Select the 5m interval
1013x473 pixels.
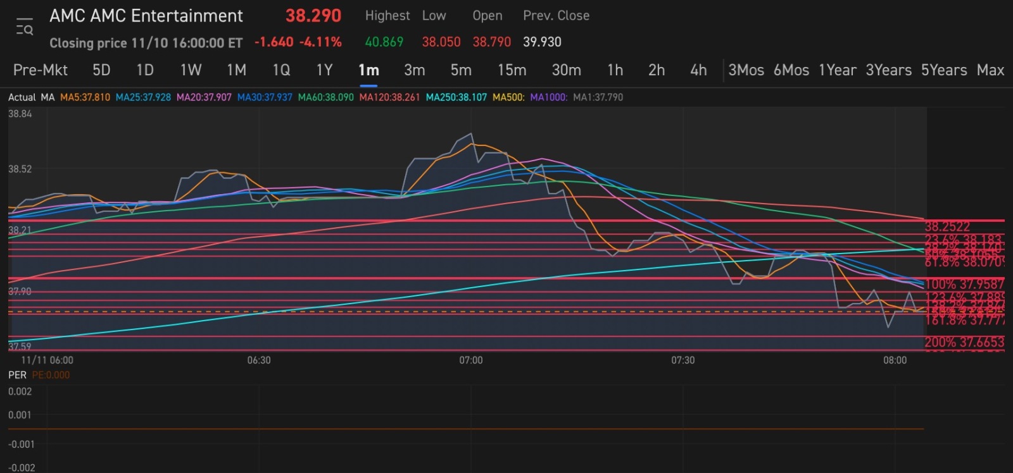[x=461, y=70]
